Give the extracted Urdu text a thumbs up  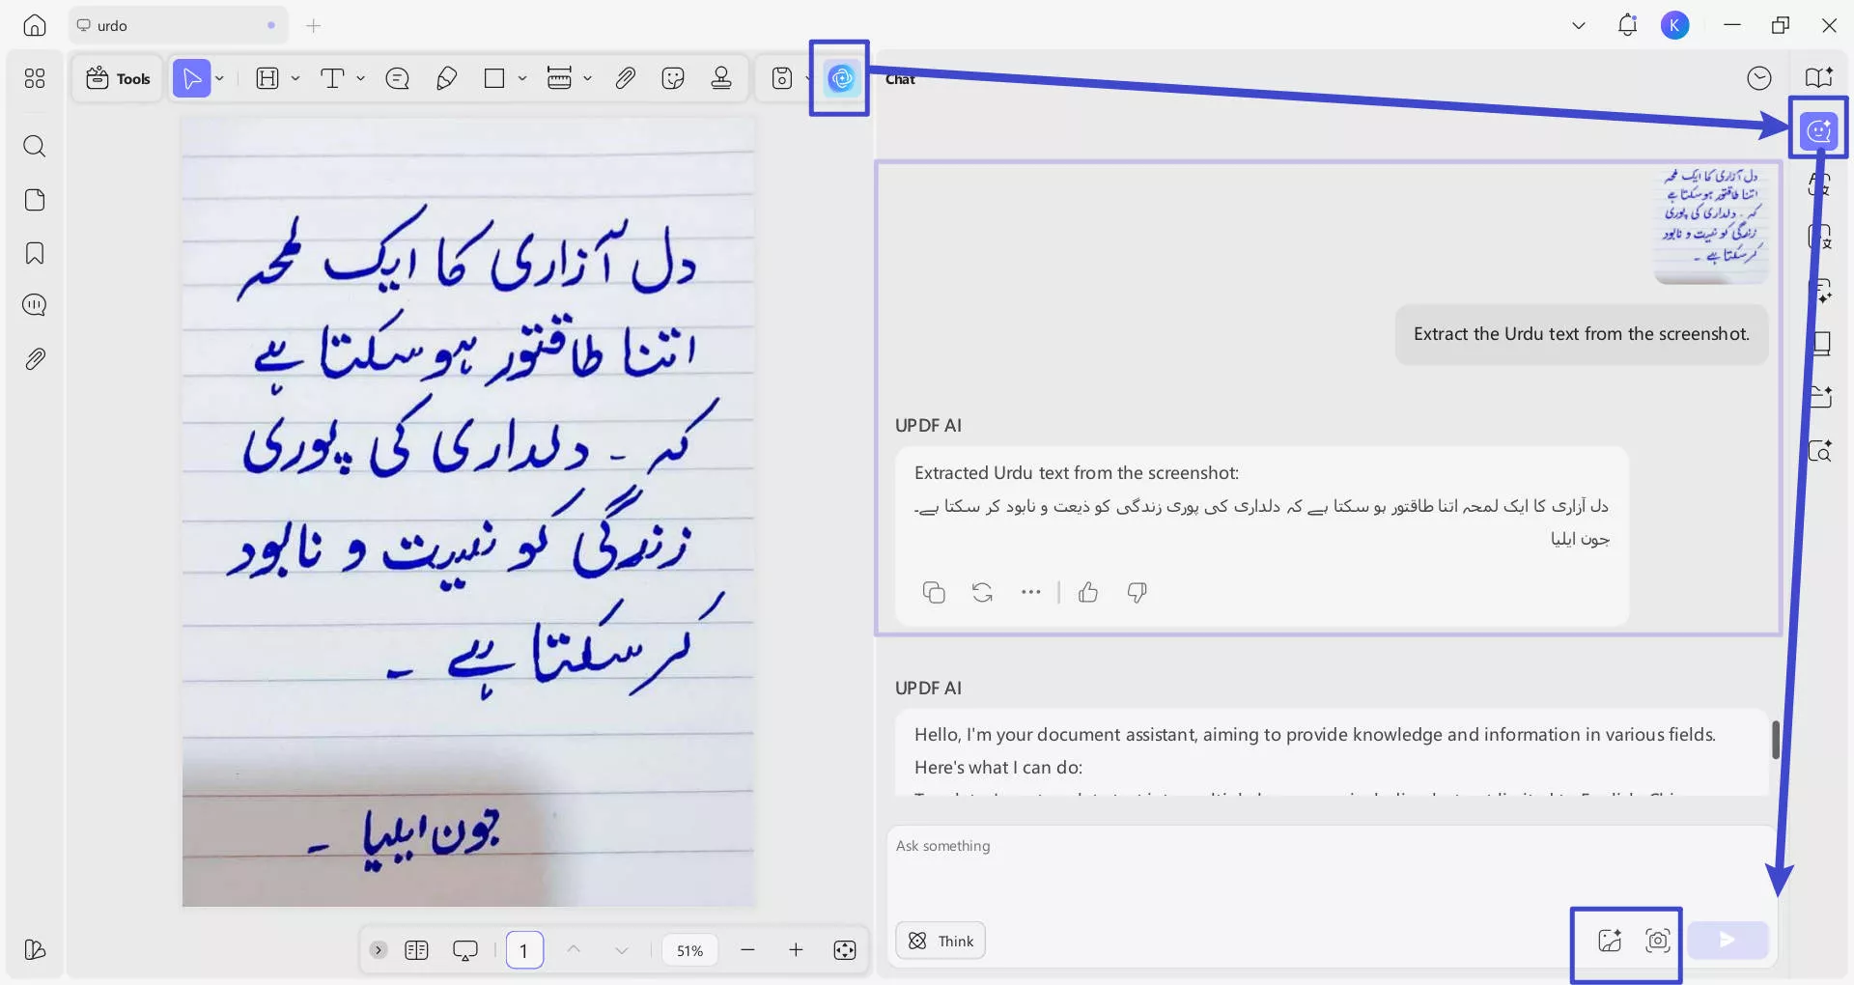[1088, 592]
